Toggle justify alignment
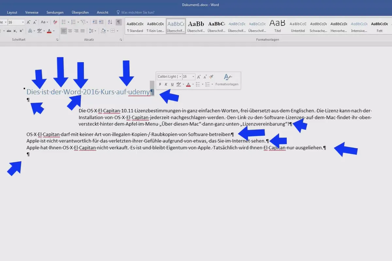Image resolution: width=392 pixels, height=261 pixels. point(82,31)
